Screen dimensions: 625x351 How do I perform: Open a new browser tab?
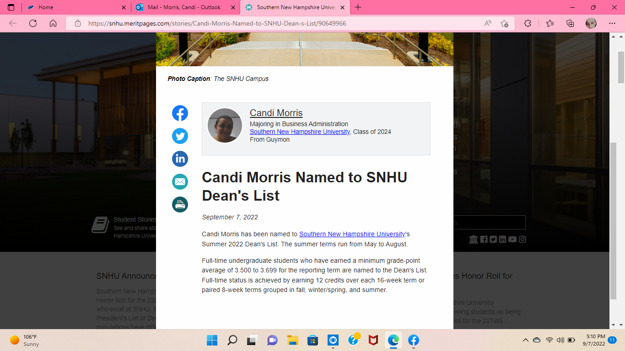tap(358, 7)
